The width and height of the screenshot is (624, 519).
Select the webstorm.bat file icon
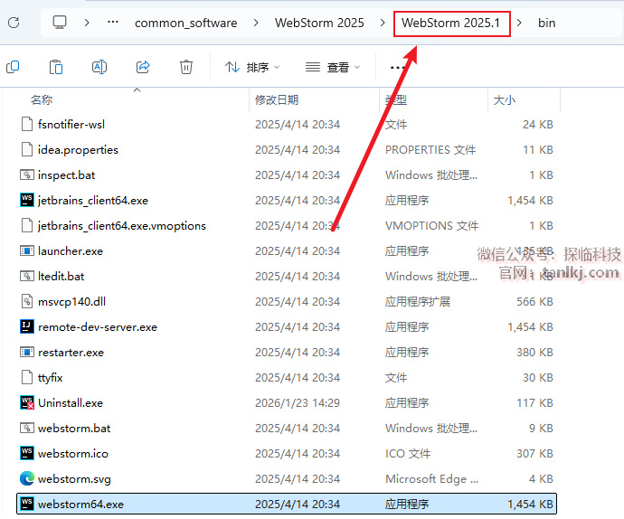(x=27, y=428)
